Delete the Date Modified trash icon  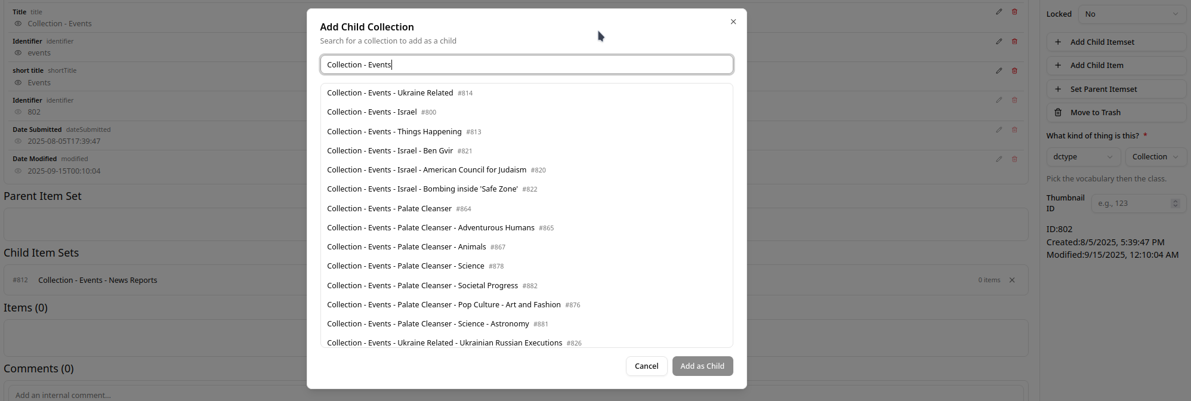1014,159
